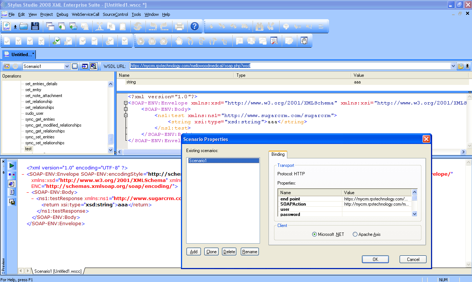This screenshot has height=282, width=472.
Task: Save the document using the floppy disk icon
Action: pos(35,26)
